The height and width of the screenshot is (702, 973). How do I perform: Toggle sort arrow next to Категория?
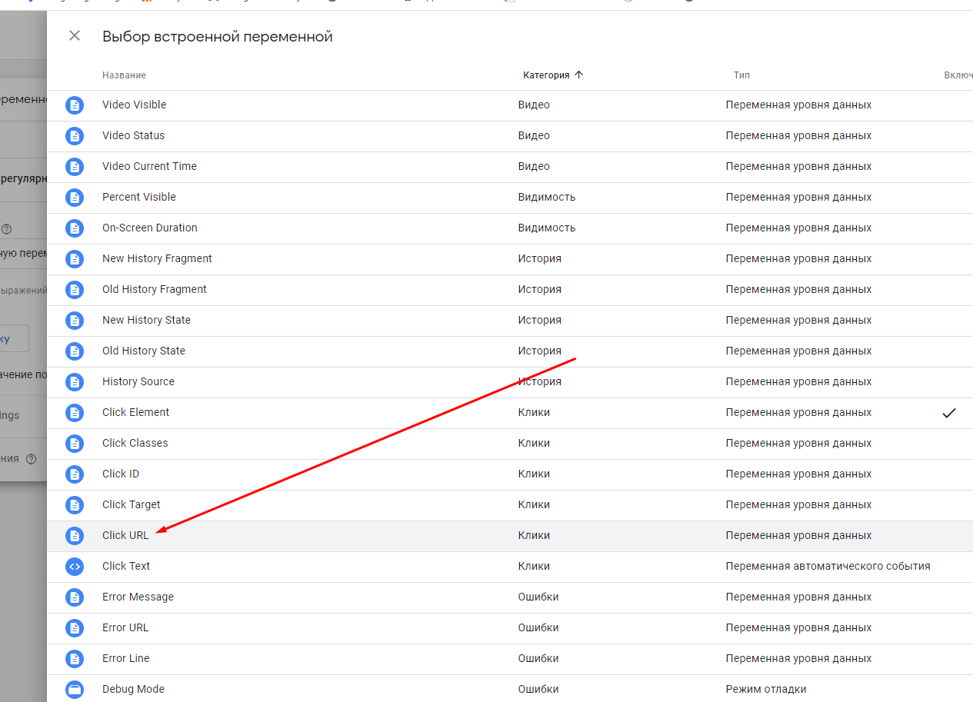pos(579,75)
